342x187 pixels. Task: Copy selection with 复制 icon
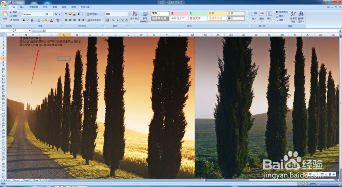13,16
